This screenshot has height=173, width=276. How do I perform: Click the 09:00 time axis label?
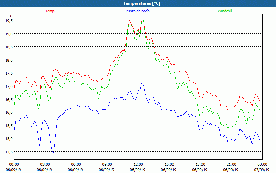(107, 165)
